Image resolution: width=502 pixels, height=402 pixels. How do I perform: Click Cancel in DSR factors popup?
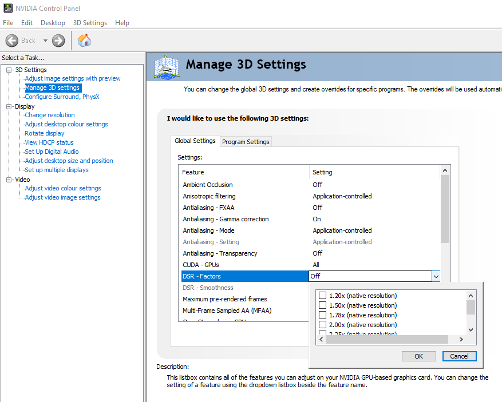click(x=459, y=356)
